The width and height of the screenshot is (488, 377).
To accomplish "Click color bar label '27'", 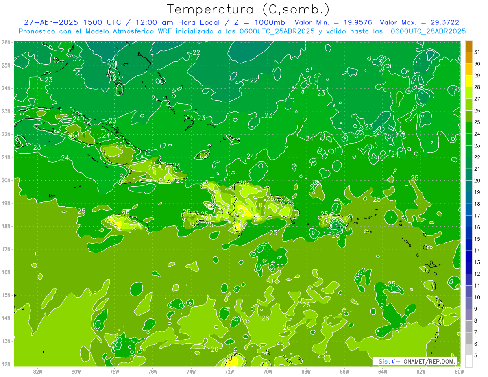I will (x=477, y=98).
